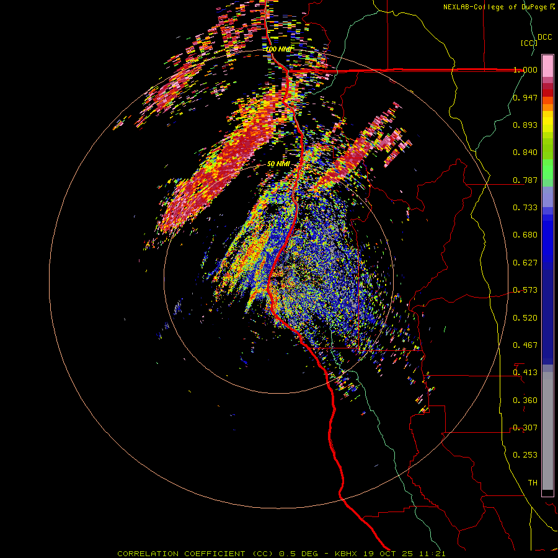Click the 19 OCT 25 date text

point(389,554)
